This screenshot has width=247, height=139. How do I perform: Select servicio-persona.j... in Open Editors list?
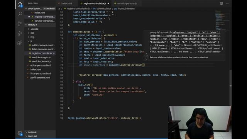(45, 21)
